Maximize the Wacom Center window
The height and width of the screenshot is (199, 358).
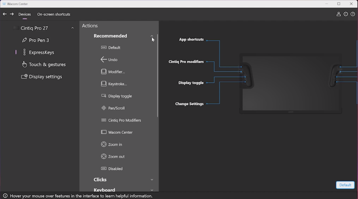[x=339, y=4]
